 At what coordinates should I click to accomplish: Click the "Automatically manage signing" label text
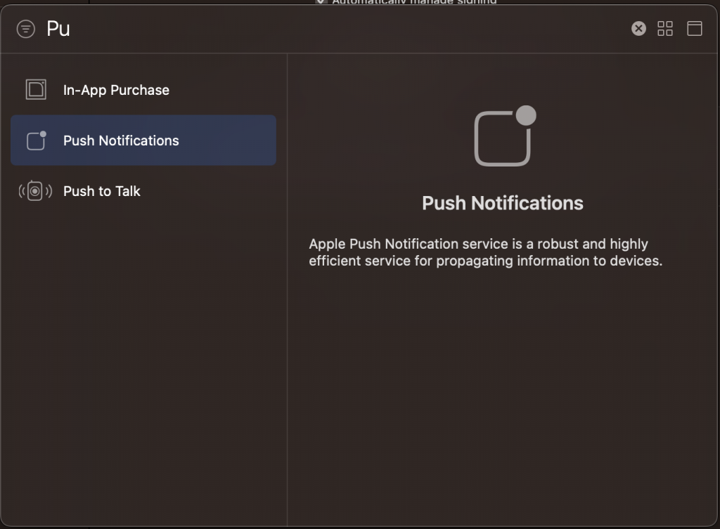pos(415,2)
